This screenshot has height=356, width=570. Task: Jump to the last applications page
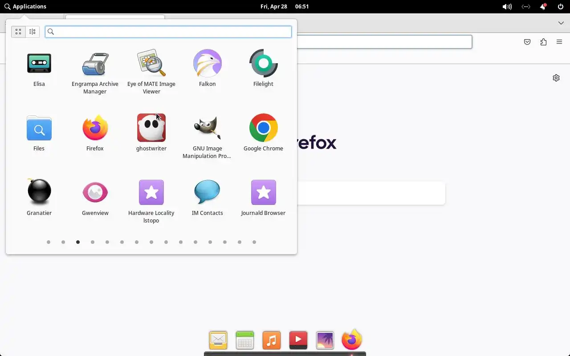tap(254, 242)
